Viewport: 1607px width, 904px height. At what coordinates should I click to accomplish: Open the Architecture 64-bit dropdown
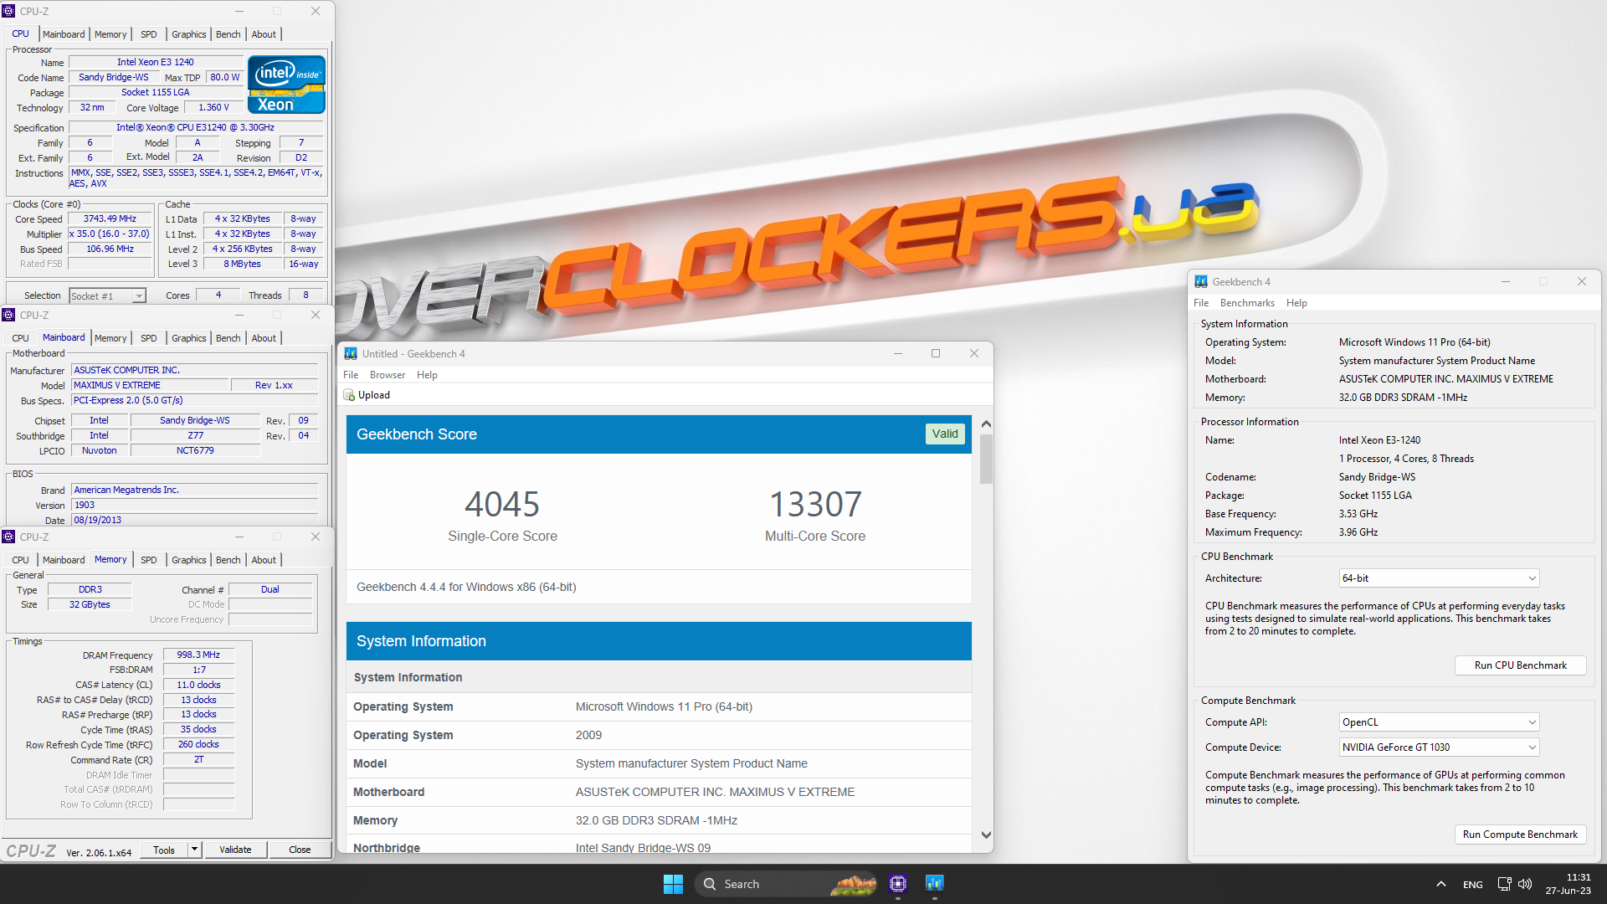click(1439, 578)
